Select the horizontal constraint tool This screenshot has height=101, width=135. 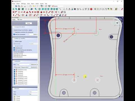click(x=22, y=12)
